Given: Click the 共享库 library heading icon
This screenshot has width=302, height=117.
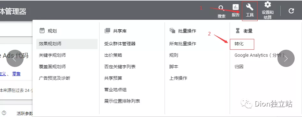Looking at the screenshot, I should pyautogui.click(x=107, y=31).
